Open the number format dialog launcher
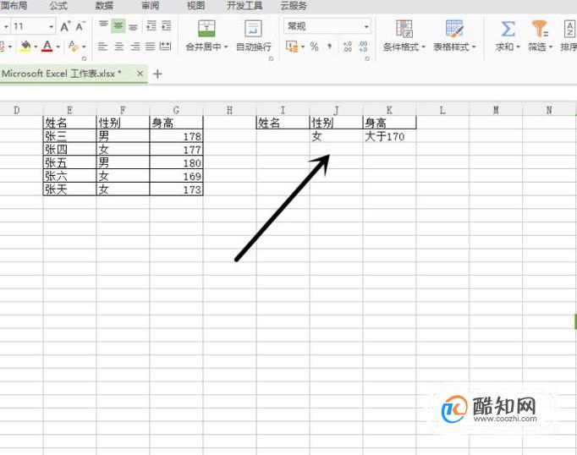Screen dimensions: 577x455 point(367,59)
